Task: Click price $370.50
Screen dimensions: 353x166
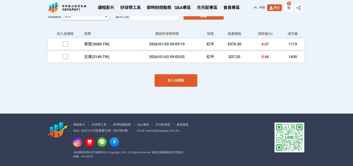Action: coord(234,44)
